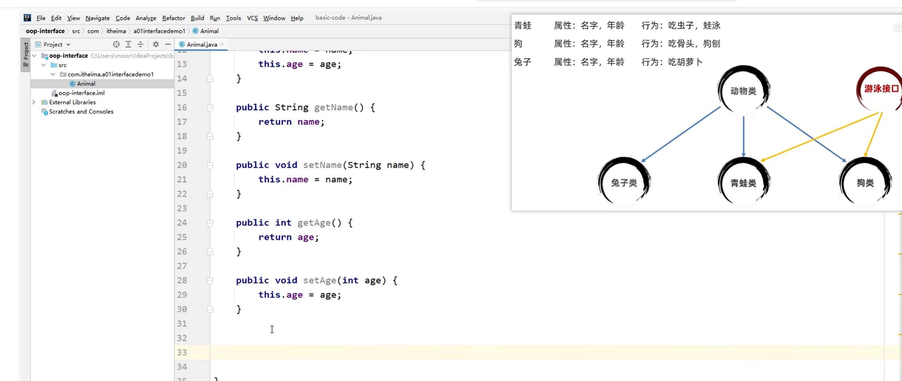Click the Expand All icon in Project panel
The height and width of the screenshot is (381, 902).
click(x=128, y=44)
